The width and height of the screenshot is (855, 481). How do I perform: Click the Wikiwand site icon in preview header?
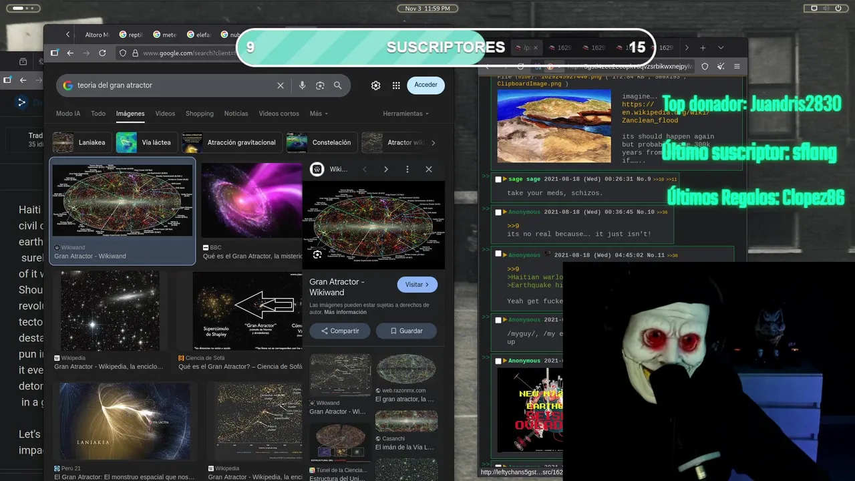[317, 170]
